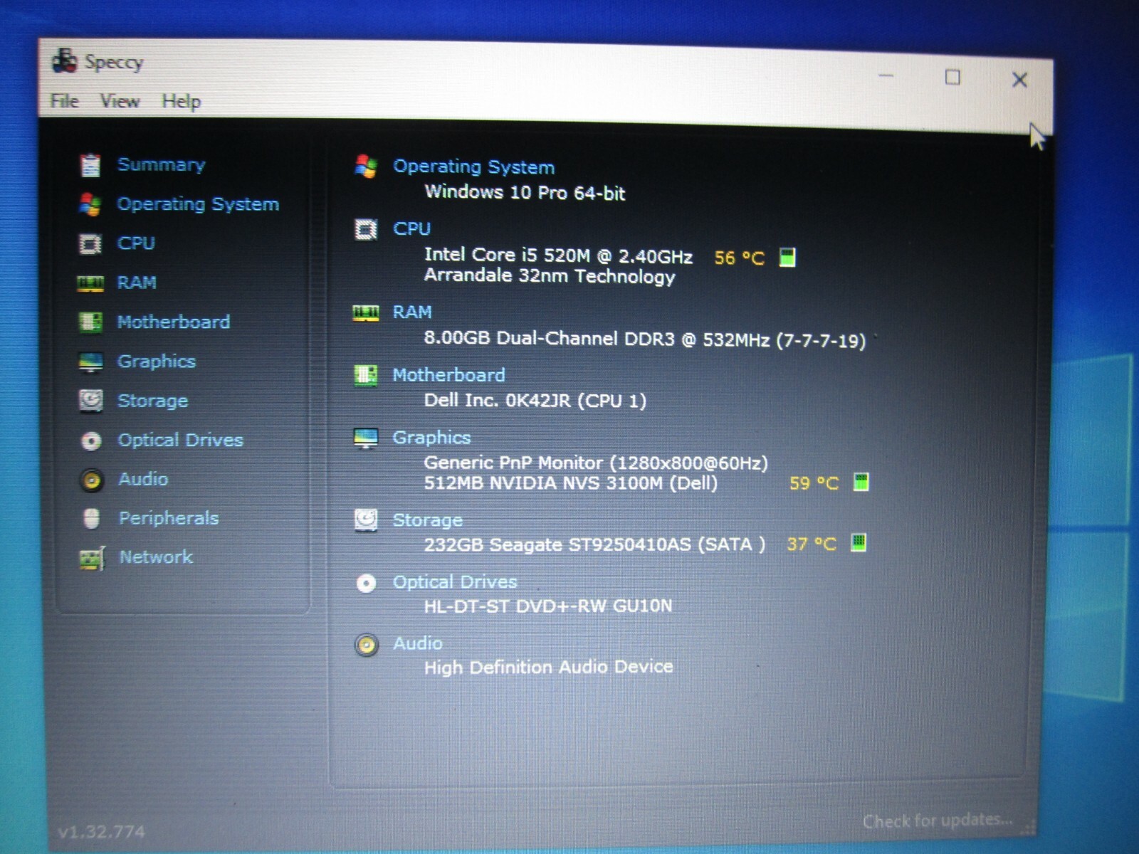Open the Graphics heading link in summary
The width and height of the screenshot is (1139, 854).
(432, 438)
